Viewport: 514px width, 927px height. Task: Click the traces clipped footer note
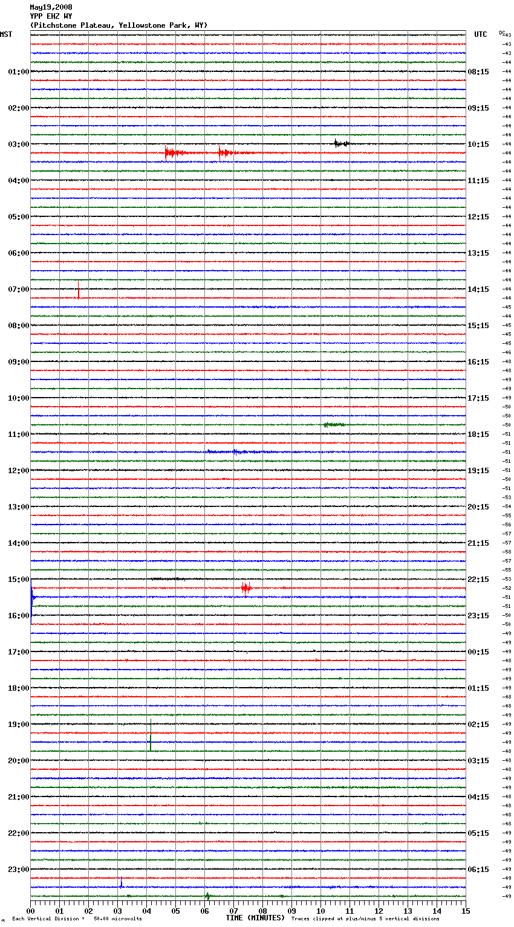[x=365, y=919]
